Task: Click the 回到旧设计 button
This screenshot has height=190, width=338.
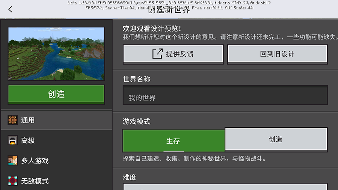Action: pyautogui.click(x=277, y=54)
